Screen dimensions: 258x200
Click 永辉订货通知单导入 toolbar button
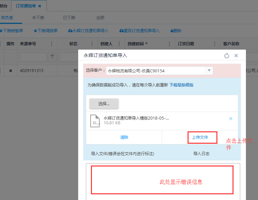89,31
